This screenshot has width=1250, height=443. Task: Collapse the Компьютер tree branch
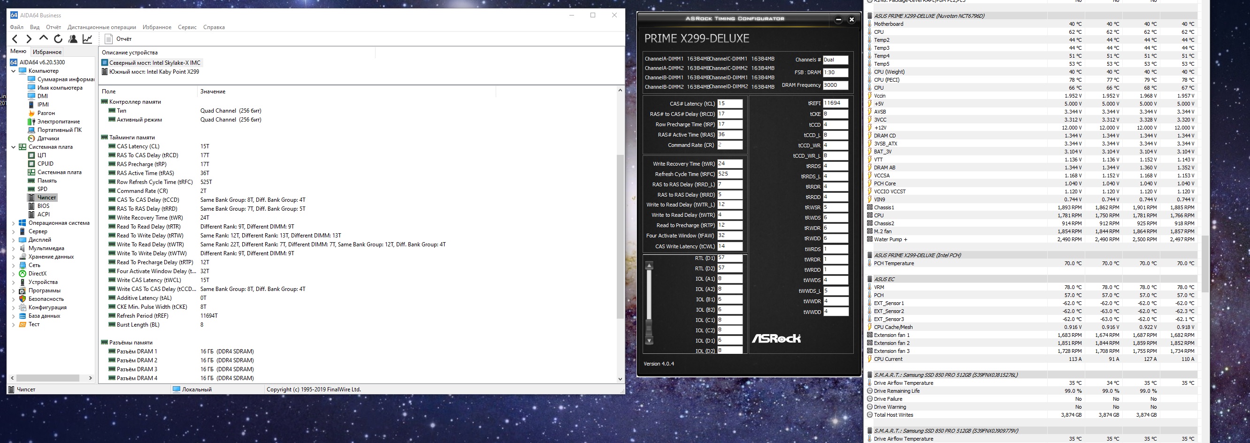coord(13,71)
